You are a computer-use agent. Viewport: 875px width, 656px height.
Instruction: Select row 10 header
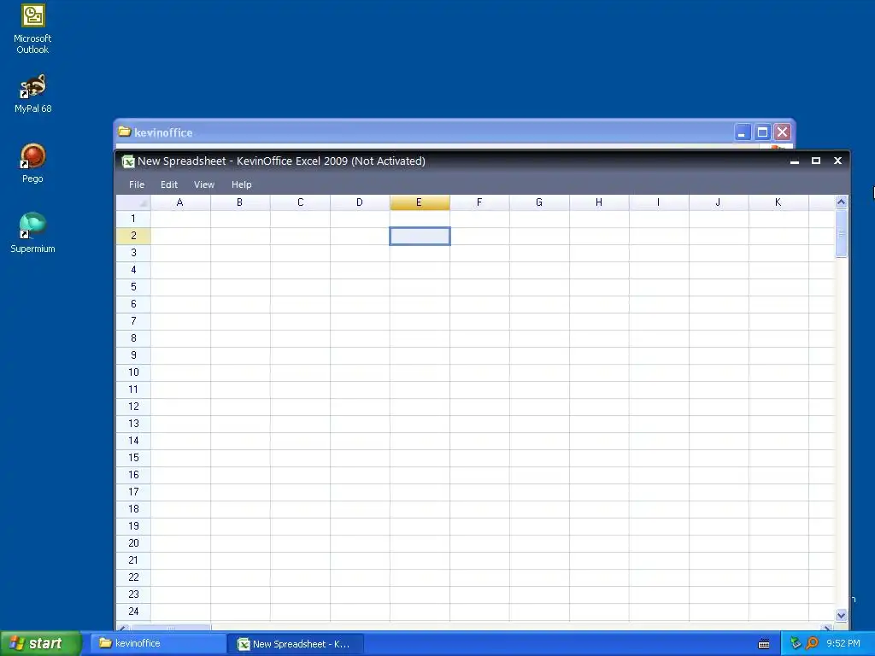pos(133,372)
